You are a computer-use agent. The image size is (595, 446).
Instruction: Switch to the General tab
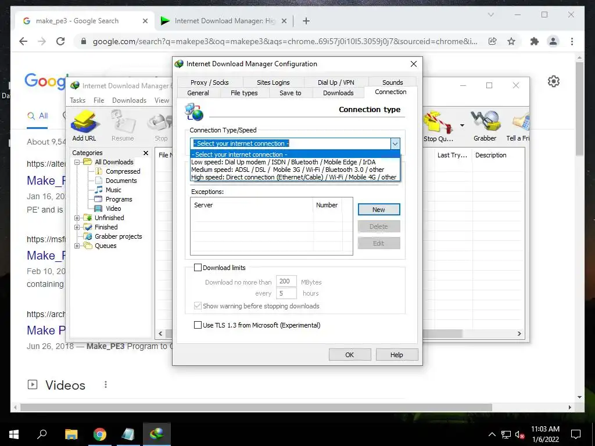[198, 93]
